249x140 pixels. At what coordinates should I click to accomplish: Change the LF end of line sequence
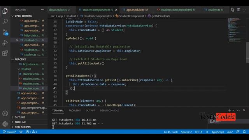coord(207,132)
